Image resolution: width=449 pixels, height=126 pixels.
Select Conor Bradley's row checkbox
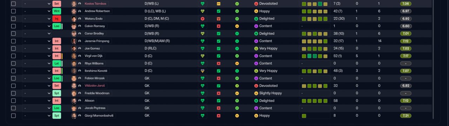click(13, 34)
